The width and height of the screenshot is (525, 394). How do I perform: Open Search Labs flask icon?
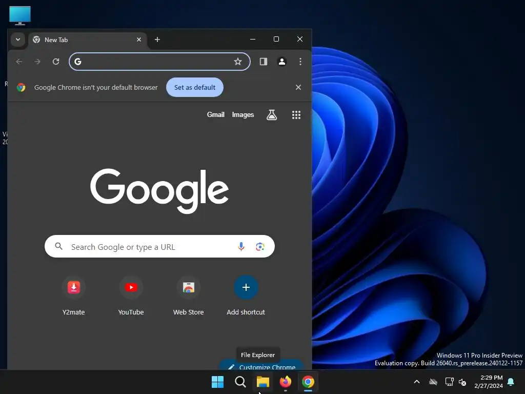click(x=272, y=115)
